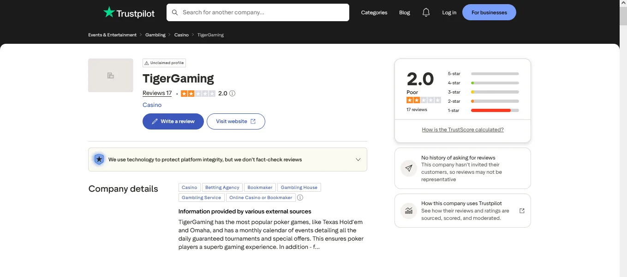The image size is (627, 277).
Task: Click the chart icon beside How this company uses Trustpilot
Action: (x=408, y=211)
